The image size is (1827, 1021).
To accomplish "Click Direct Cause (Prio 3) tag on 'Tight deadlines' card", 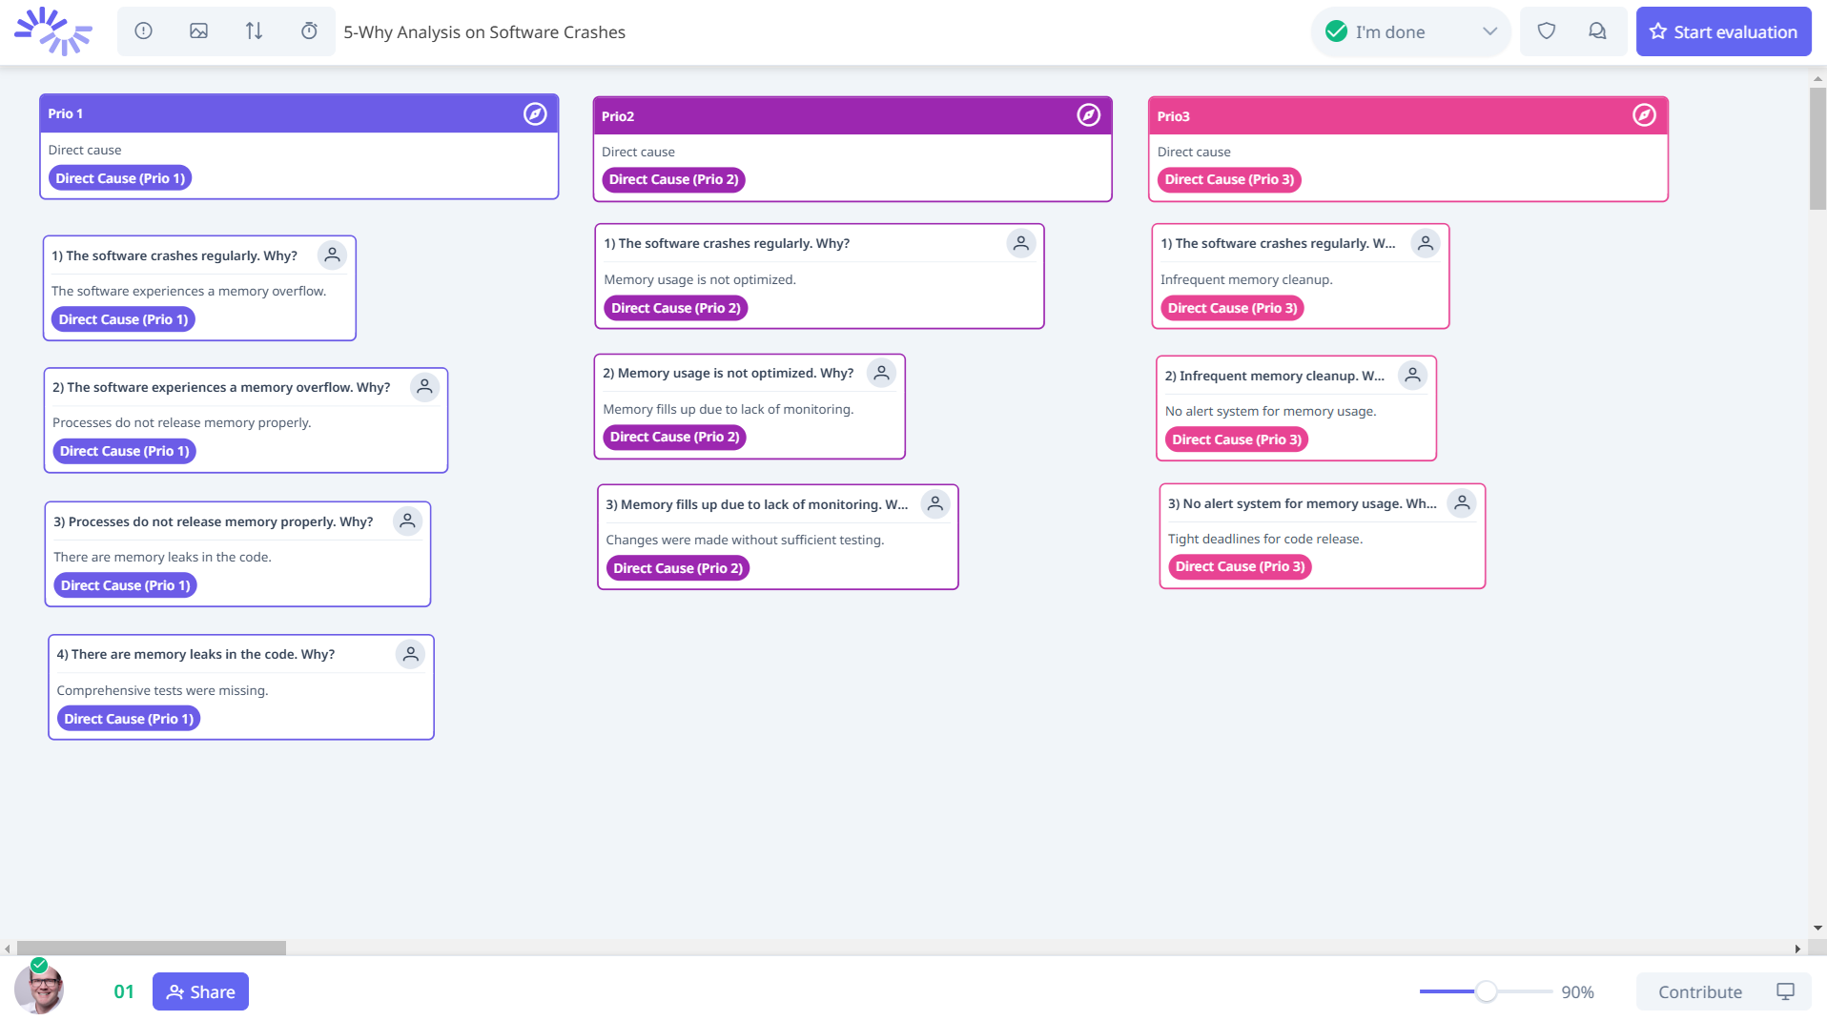I will pos(1240,566).
